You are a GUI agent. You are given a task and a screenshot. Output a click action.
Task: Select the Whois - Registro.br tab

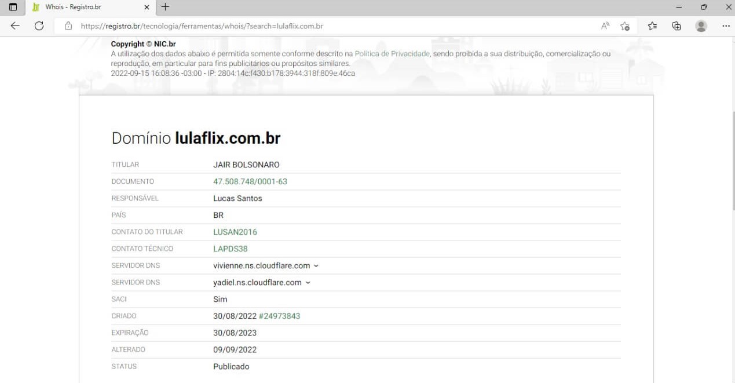[x=87, y=7]
